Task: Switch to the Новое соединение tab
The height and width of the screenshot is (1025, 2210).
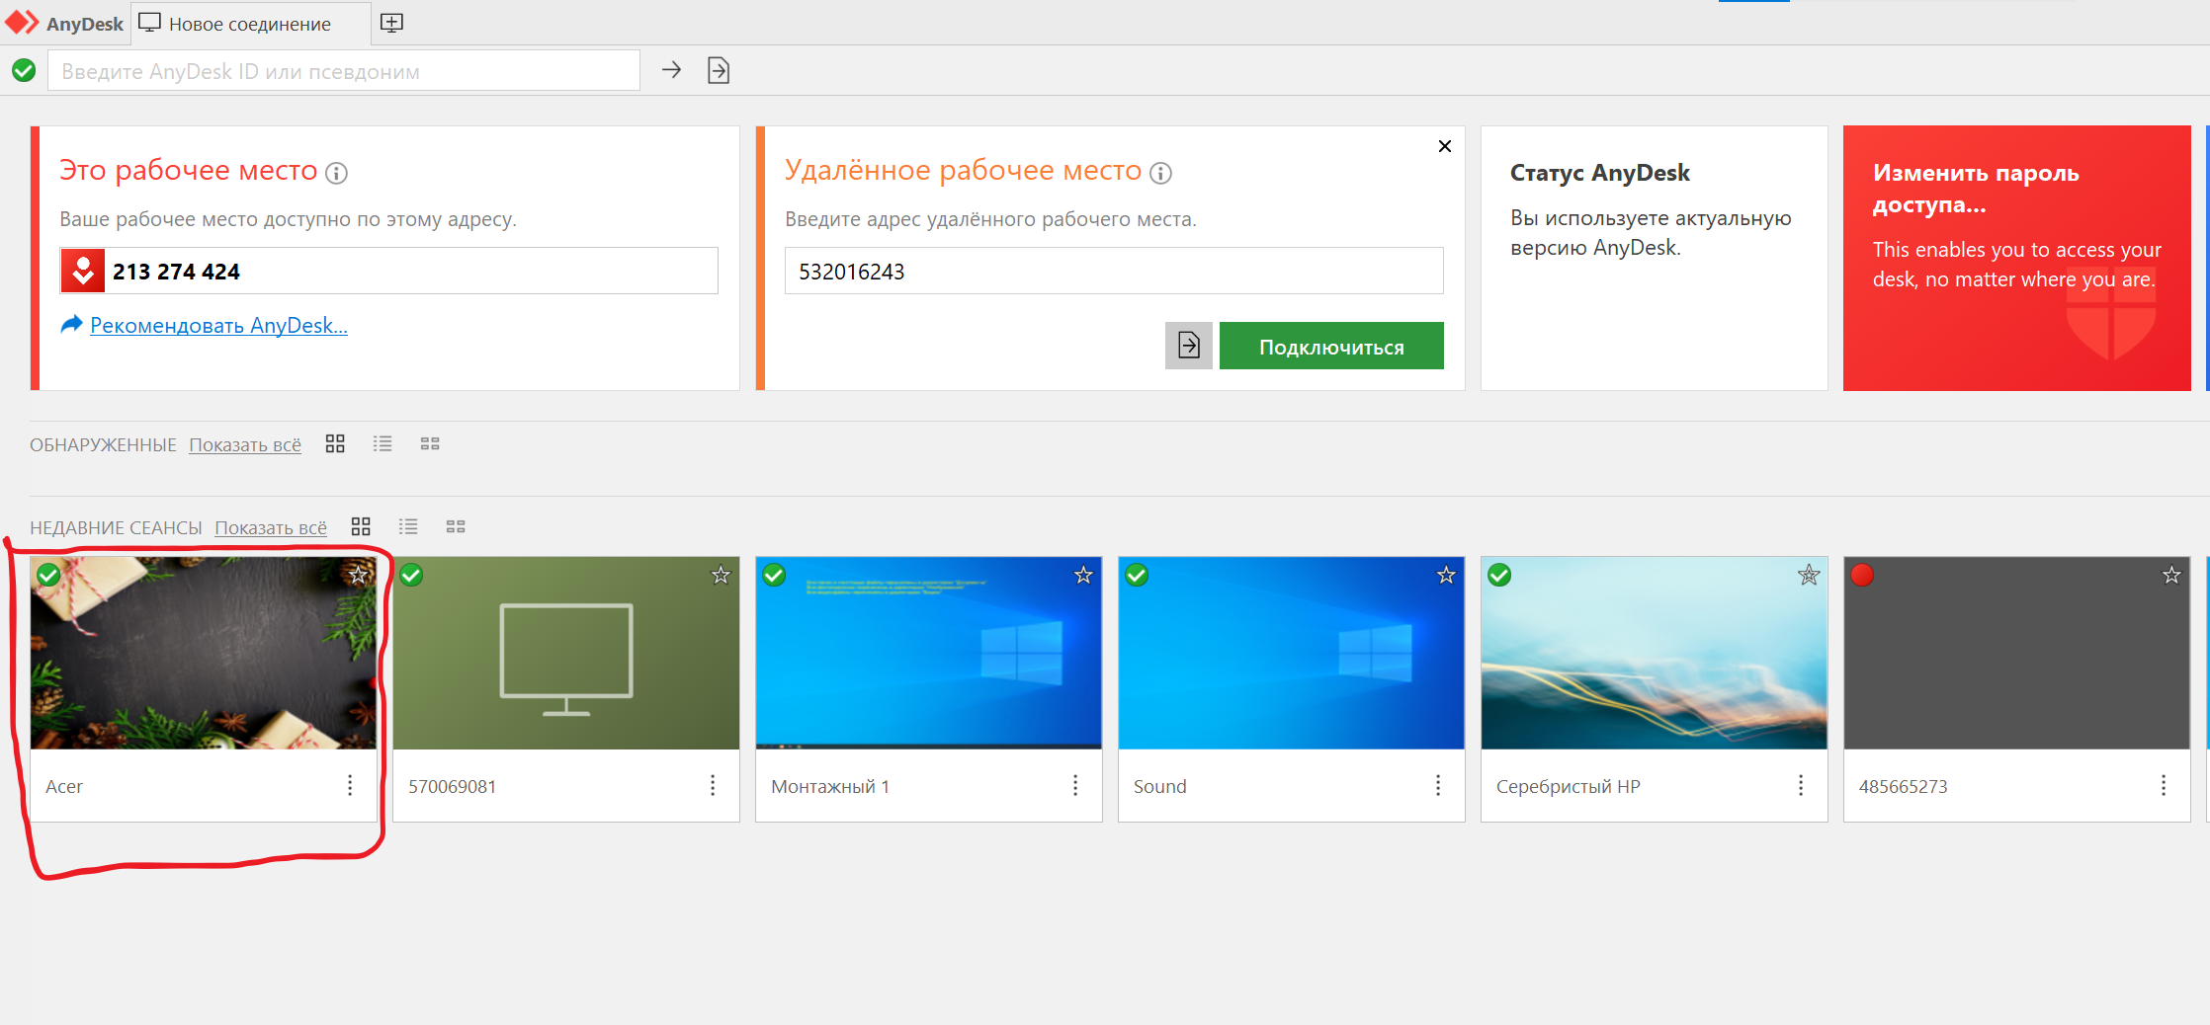Action: [251, 23]
